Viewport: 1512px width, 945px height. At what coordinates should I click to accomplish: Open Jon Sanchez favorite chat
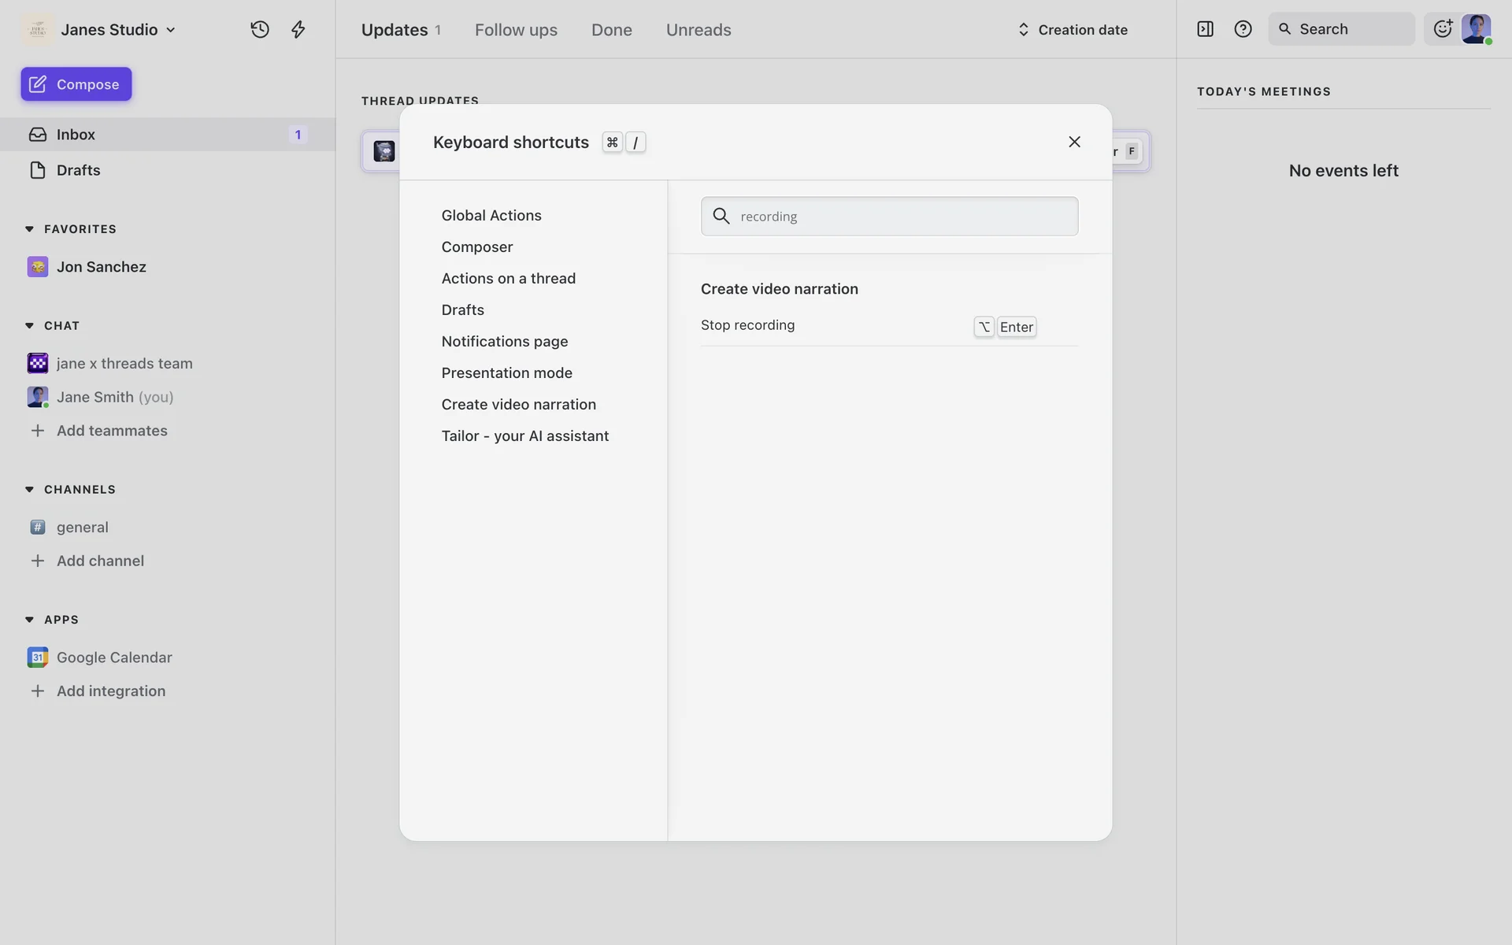[x=101, y=267]
